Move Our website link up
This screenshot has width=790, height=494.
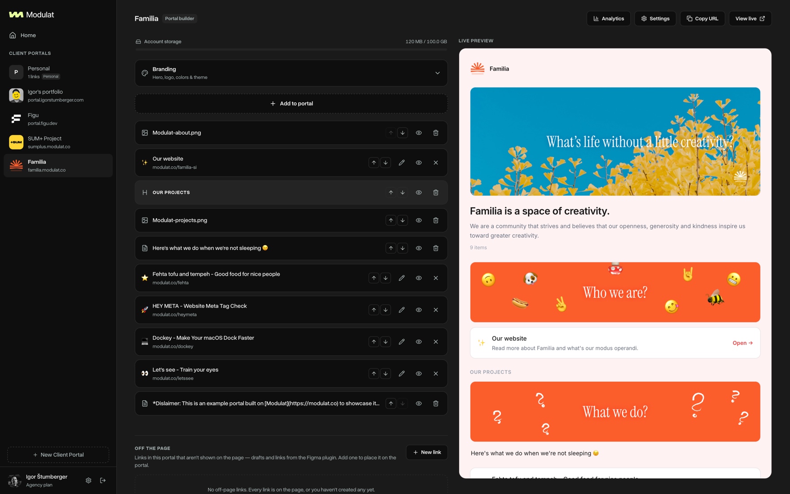click(x=374, y=163)
